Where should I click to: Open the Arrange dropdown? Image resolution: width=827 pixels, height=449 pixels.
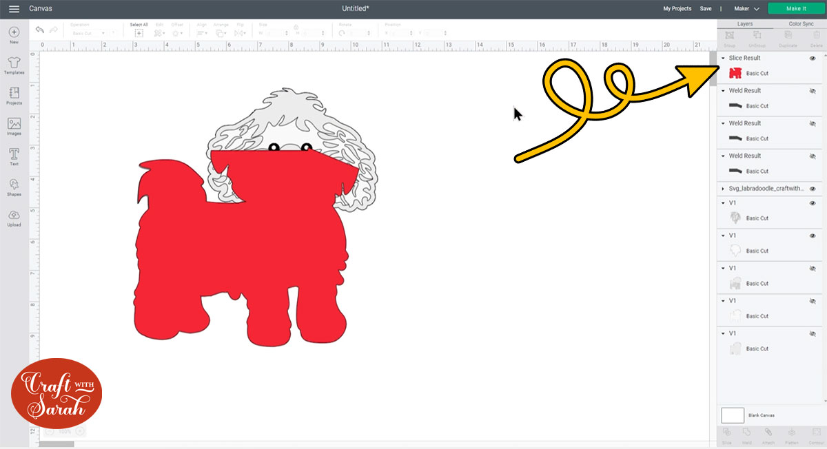point(221,33)
